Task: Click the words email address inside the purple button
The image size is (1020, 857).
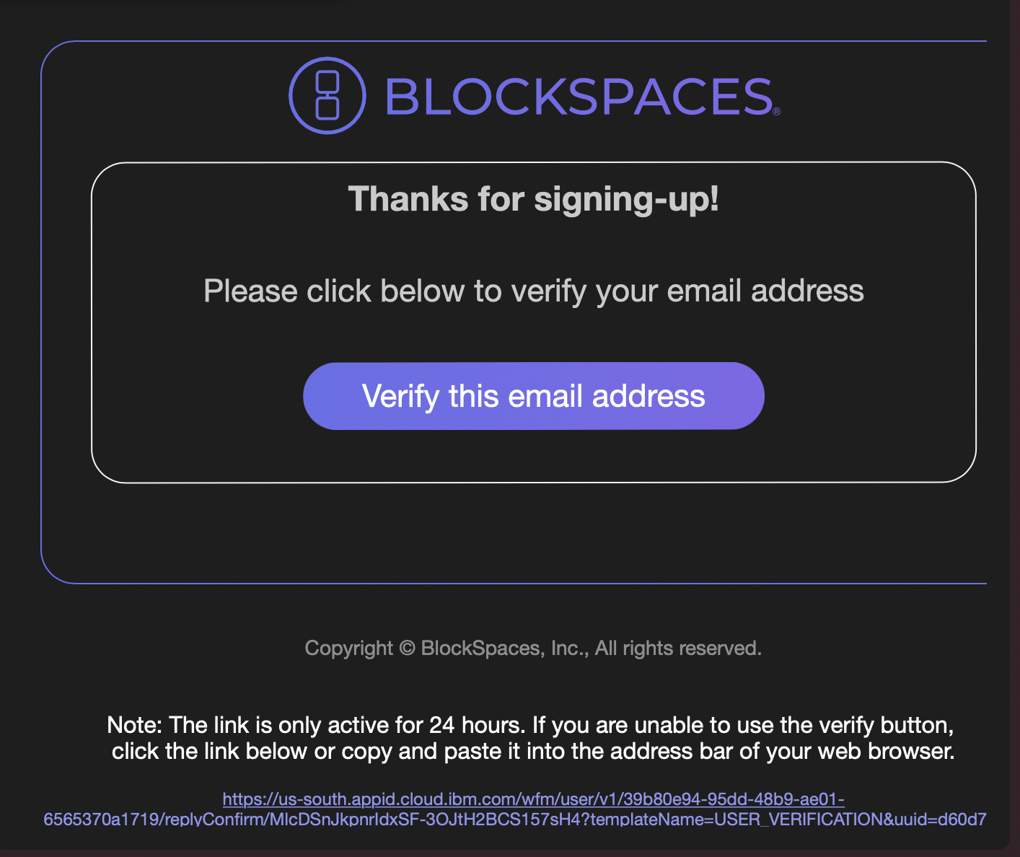Action: (607, 396)
